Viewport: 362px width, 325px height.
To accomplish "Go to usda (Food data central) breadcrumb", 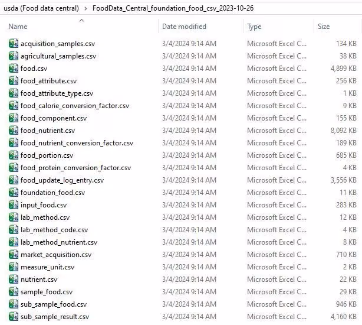I will tap(41, 8).
